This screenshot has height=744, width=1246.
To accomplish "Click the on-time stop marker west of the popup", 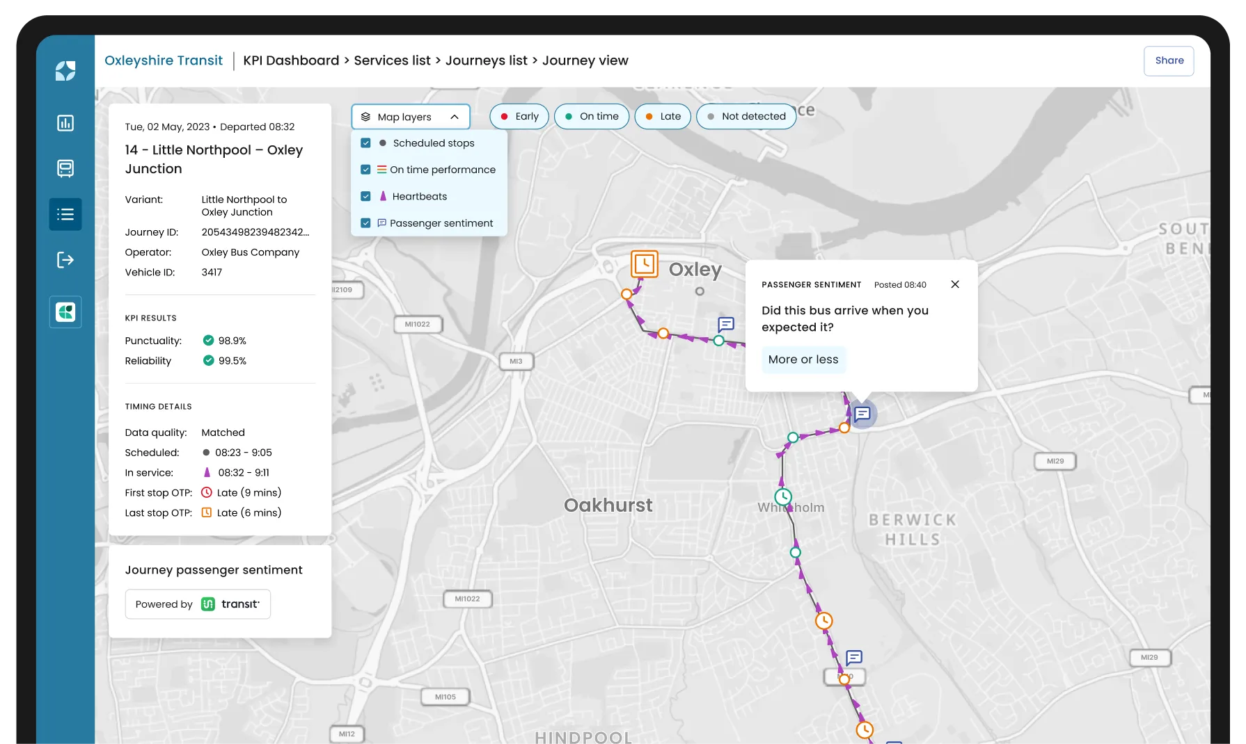I will [x=719, y=341].
